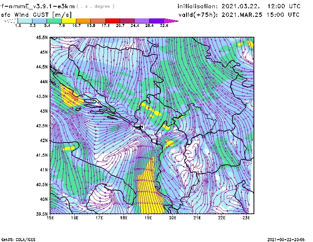Click the '20E' longitude label
The image size is (313, 242).
(x=173, y=218)
